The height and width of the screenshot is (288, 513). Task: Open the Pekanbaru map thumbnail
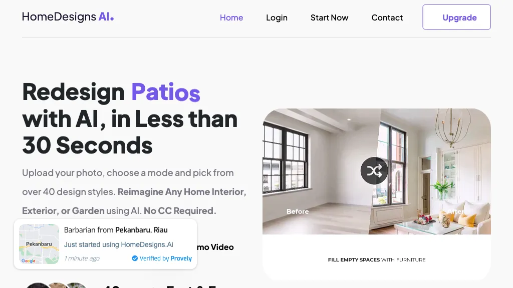(39, 243)
